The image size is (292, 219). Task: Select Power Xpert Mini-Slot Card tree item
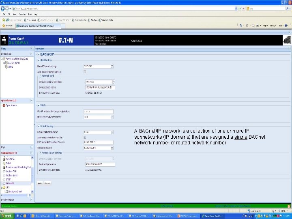17,59
